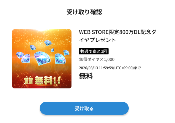Click the tiny diamond above center-right
175x123 pixels.
[52, 50]
